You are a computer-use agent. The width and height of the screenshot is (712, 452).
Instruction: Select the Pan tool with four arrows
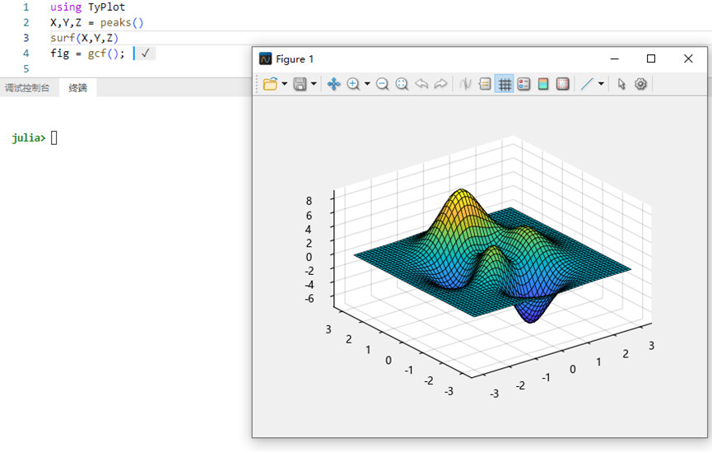tap(333, 84)
